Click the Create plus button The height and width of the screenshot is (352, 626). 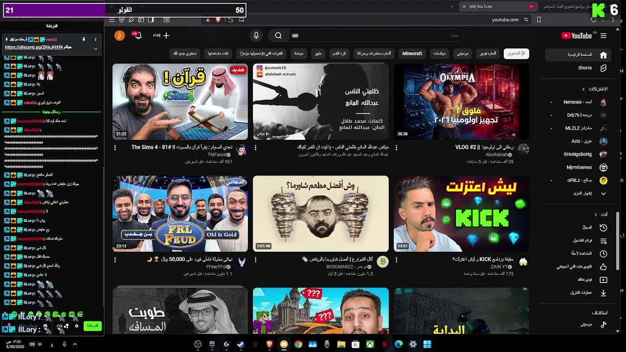(x=161, y=35)
